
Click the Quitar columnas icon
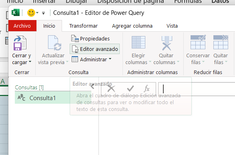pos(167,43)
